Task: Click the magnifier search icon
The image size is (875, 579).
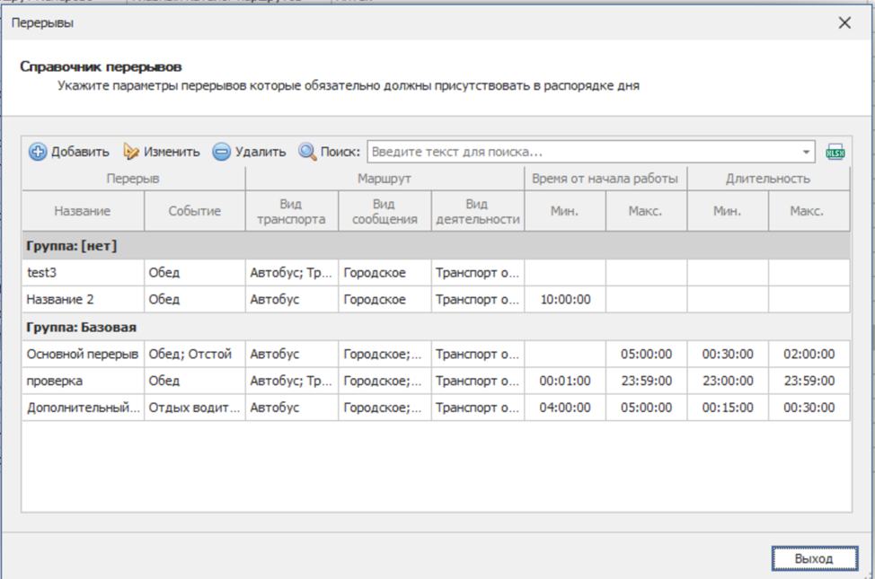Action: click(x=308, y=152)
